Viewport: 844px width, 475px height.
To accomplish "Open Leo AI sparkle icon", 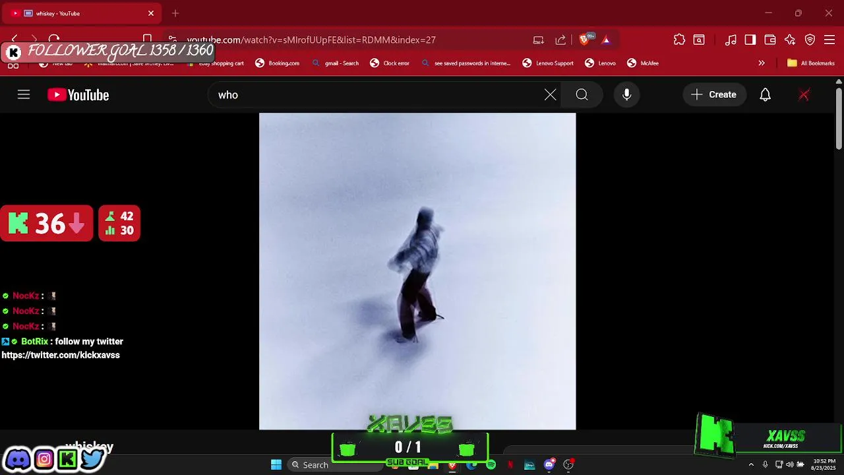I will (x=790, y=40).
